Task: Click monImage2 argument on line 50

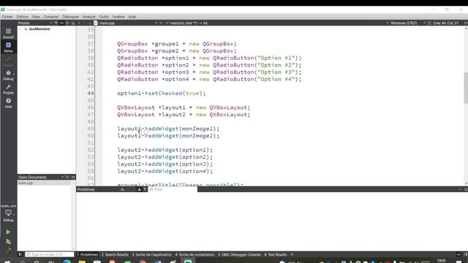Action: (198, 136)
